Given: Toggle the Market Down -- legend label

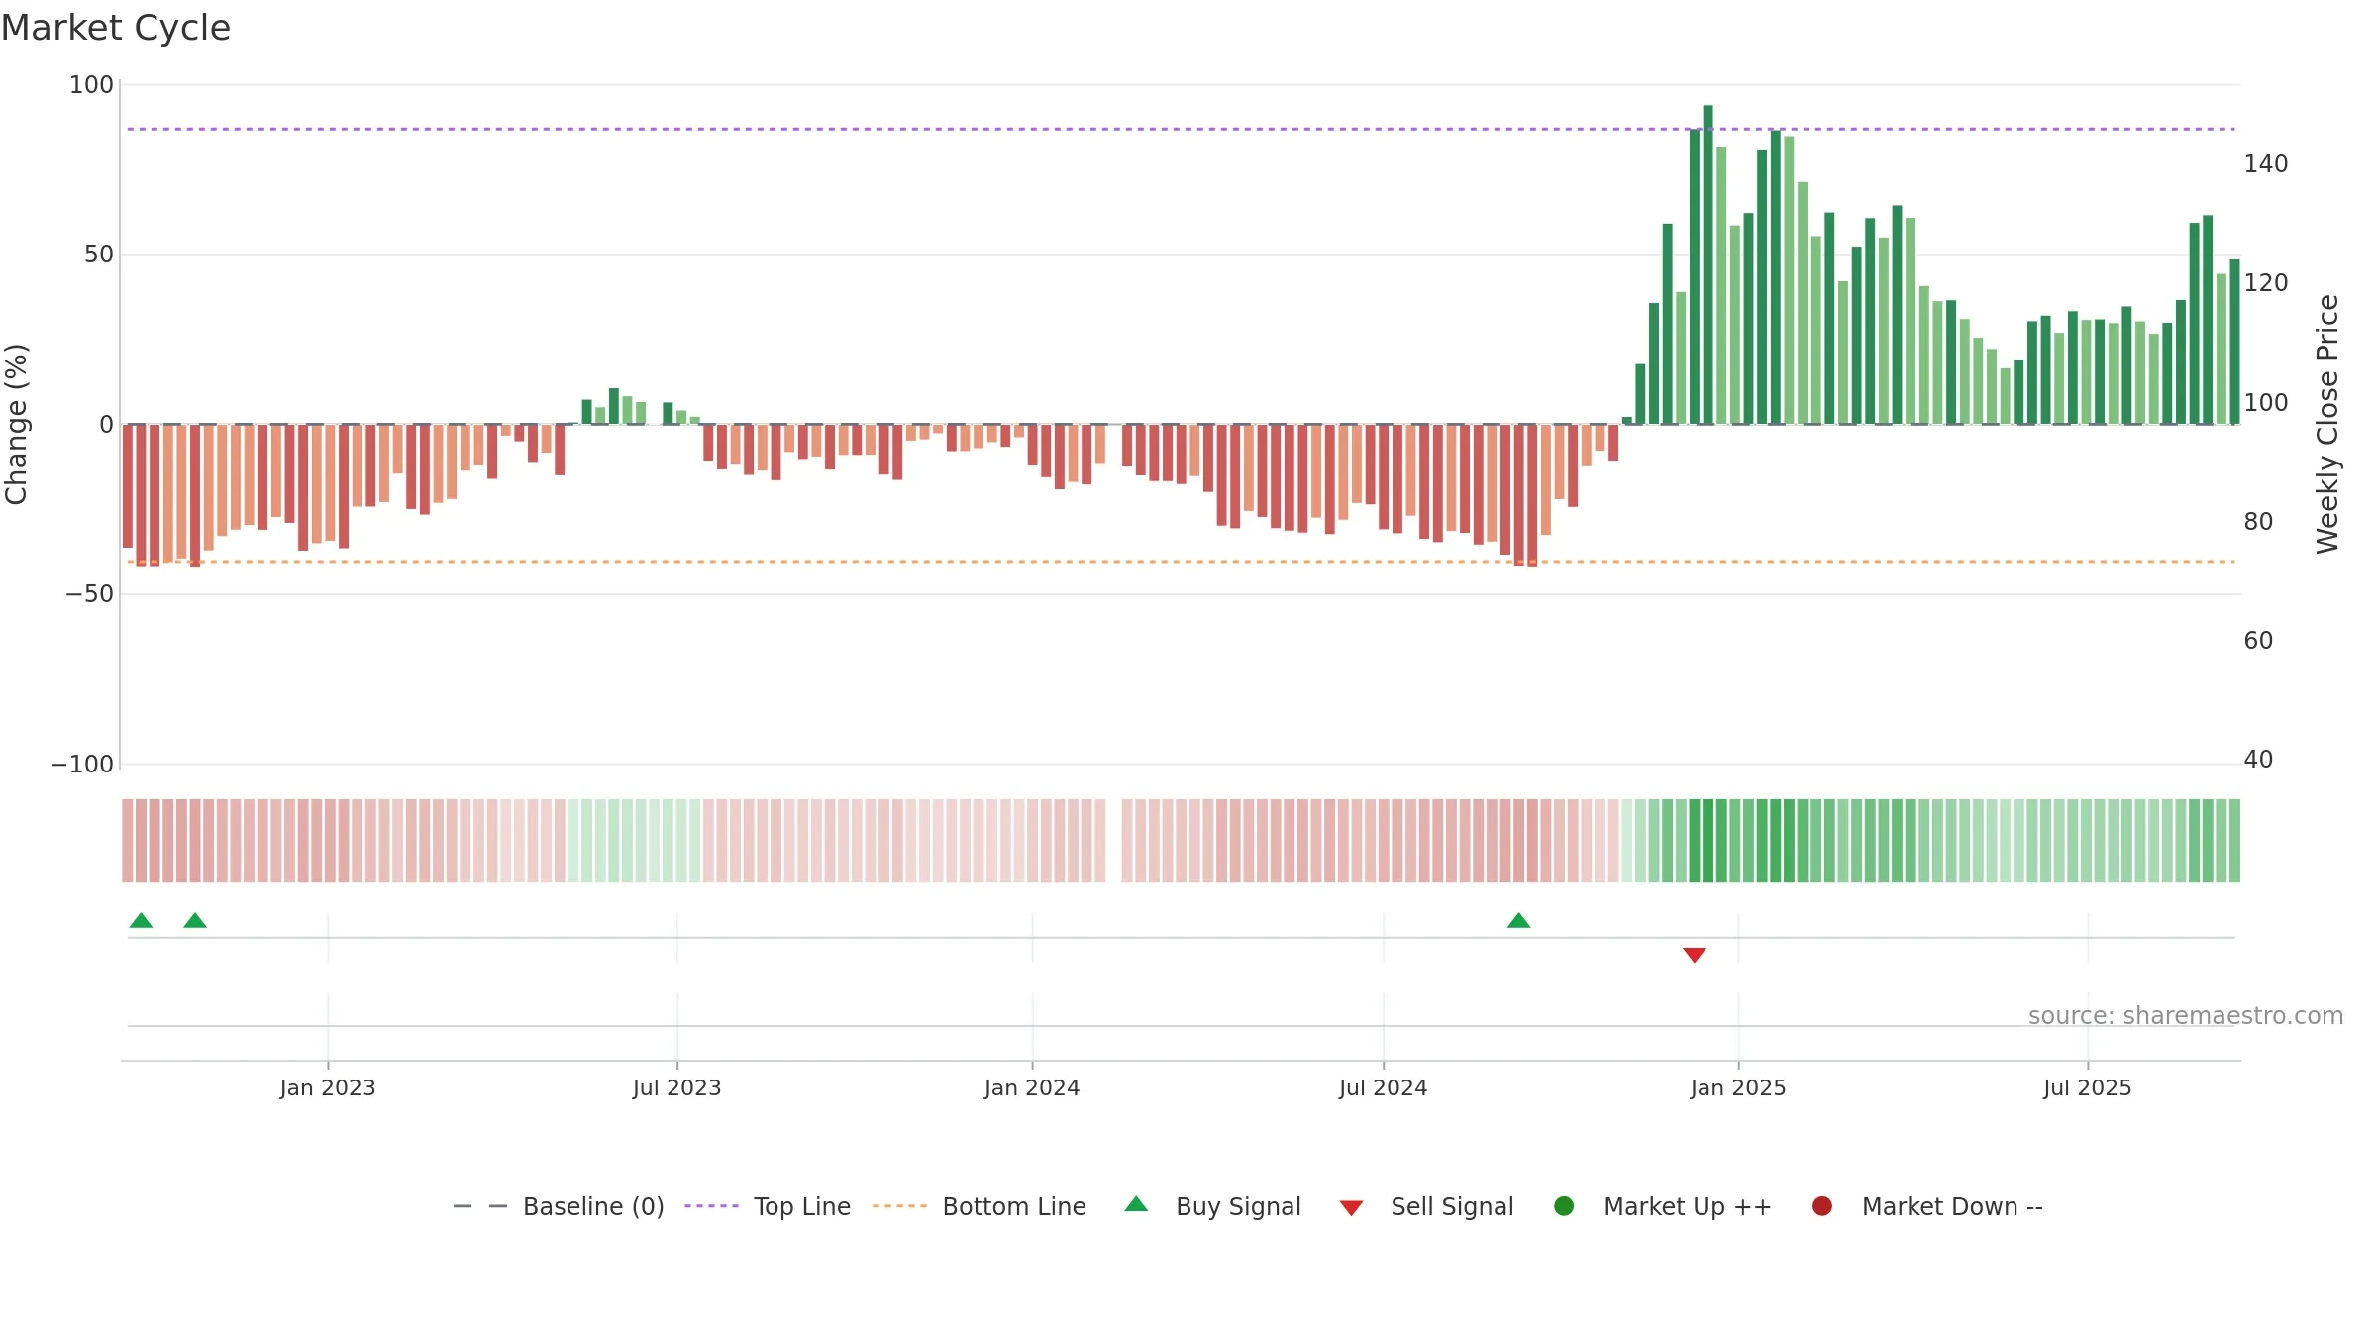Looking at the screenshot, I should [x=1952, y=1206].
